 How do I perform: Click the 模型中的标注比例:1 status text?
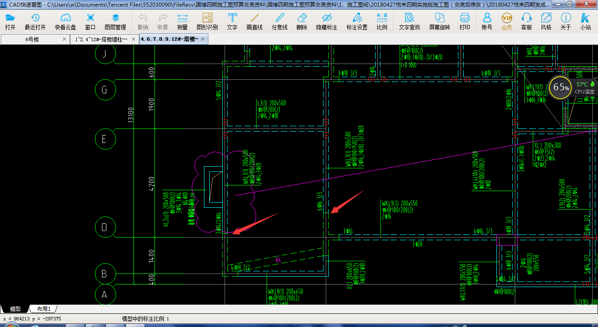coord(145,319)
